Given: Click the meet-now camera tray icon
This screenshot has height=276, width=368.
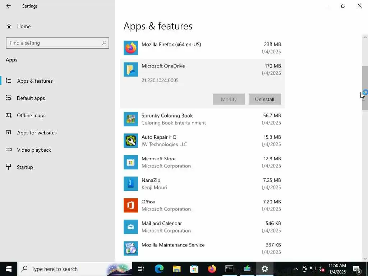Looking at the screenshot, I should [x=304, y=269].
